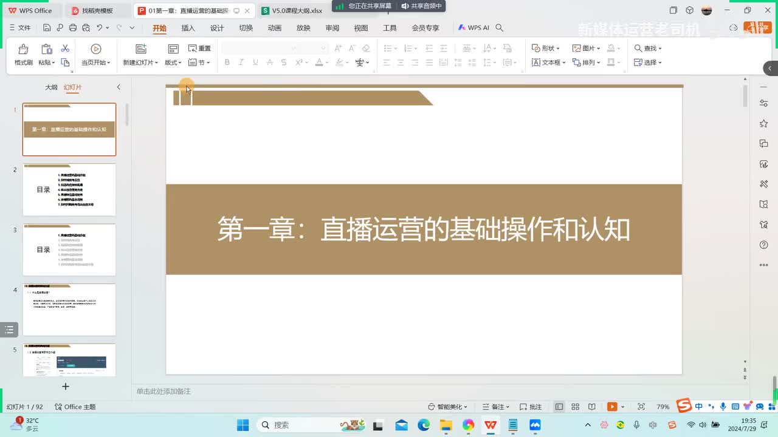Click the Undo arrow icon
The image size is (778, 437).
pos(99,28)
